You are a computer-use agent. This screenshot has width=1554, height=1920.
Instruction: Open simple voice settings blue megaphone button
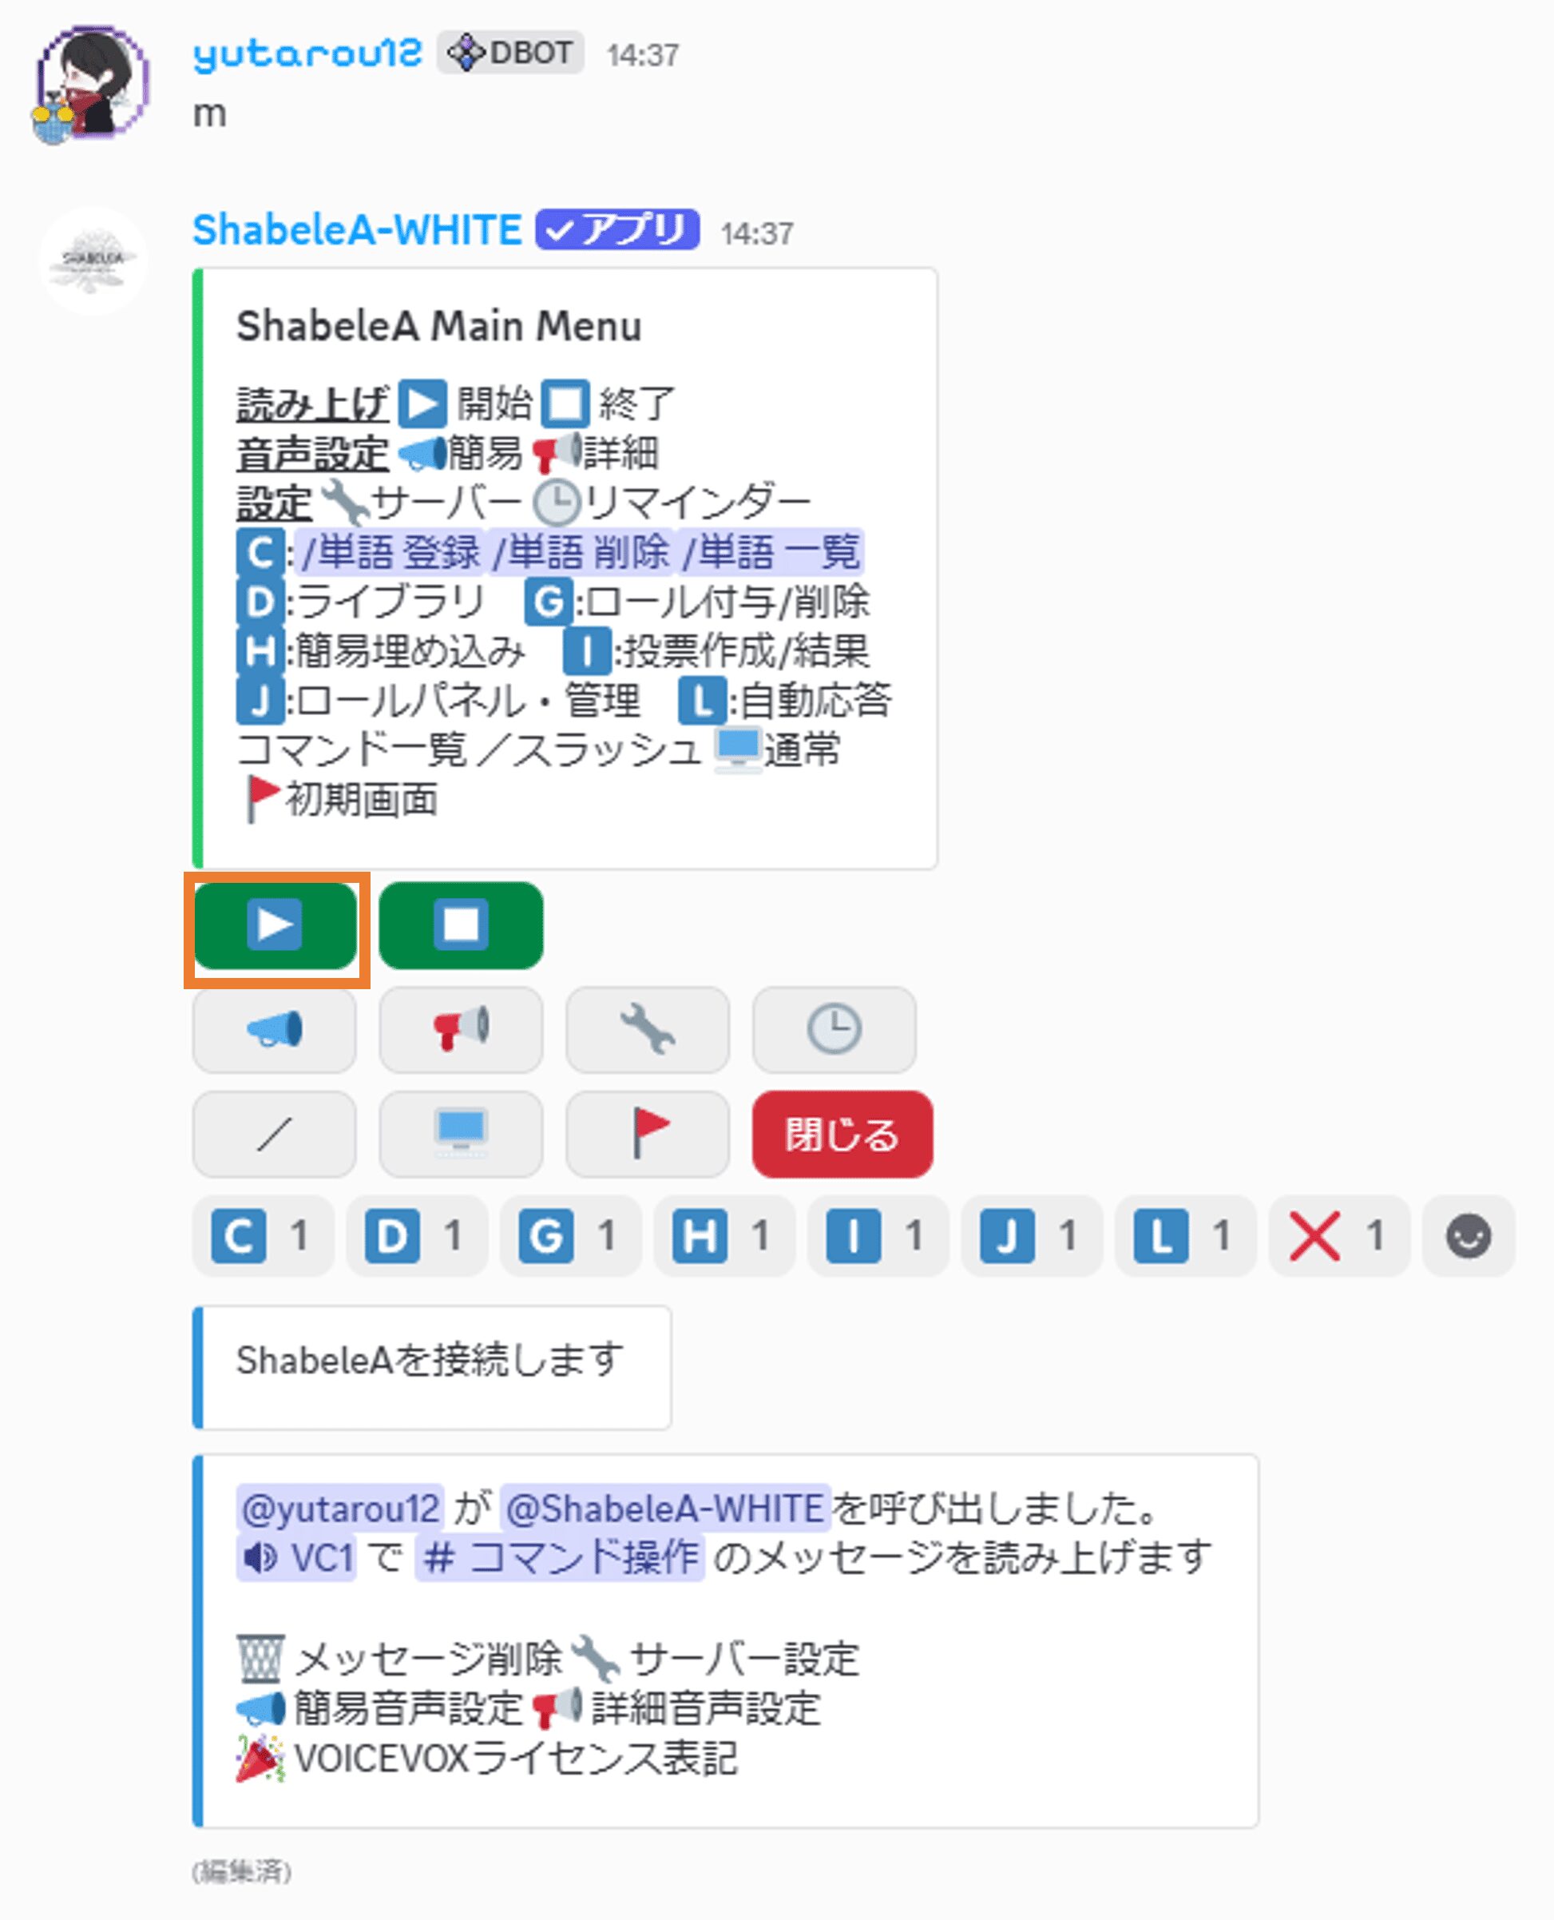(275, 1029)
